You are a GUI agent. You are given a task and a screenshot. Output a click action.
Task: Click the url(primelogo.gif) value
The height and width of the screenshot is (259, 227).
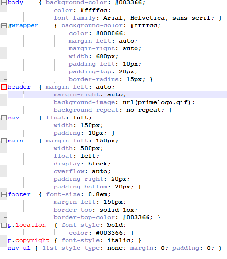(x=157, y=103)
